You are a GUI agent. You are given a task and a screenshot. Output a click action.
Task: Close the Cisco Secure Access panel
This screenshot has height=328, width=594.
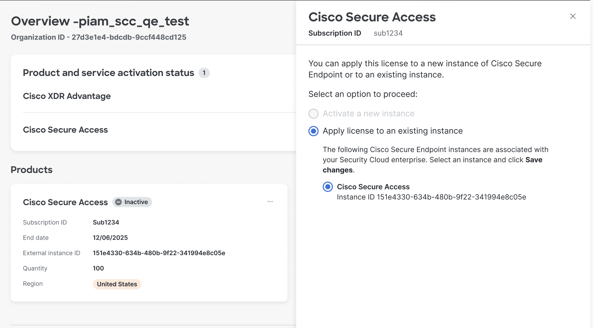pos(573,16)
